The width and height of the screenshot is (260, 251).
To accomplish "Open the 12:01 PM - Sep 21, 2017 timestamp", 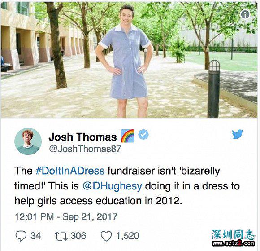I will (x=66, y=217).
